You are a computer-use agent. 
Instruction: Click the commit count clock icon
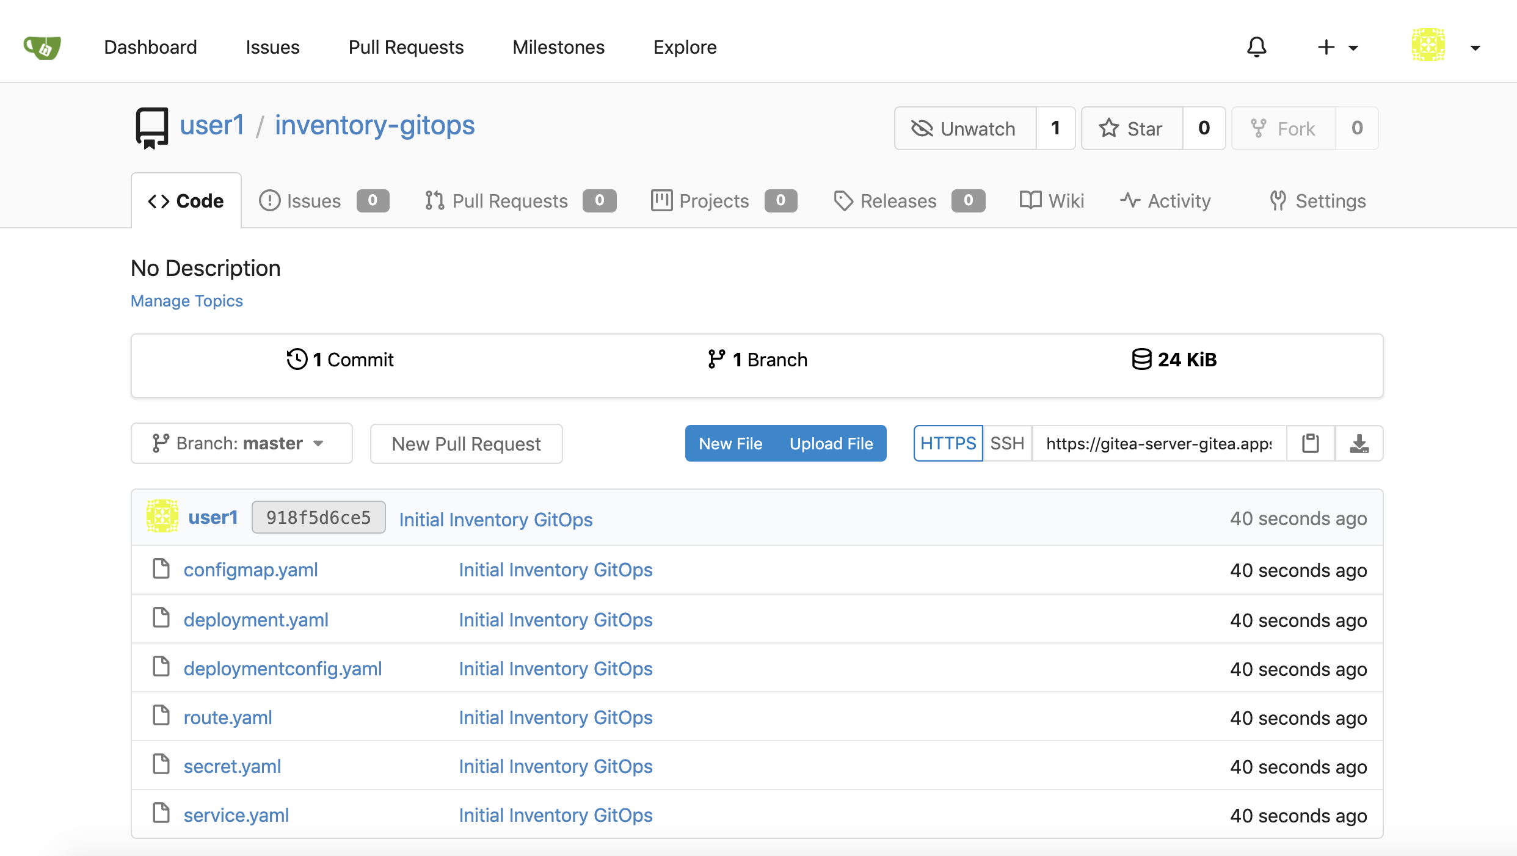(x=297, y=360)
